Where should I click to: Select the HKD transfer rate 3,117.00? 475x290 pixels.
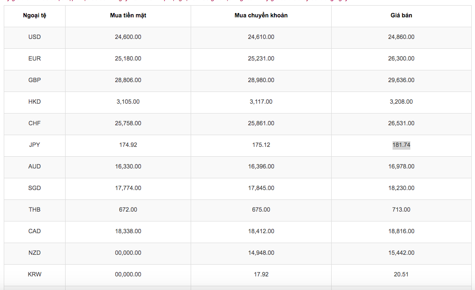pos(261,102)
